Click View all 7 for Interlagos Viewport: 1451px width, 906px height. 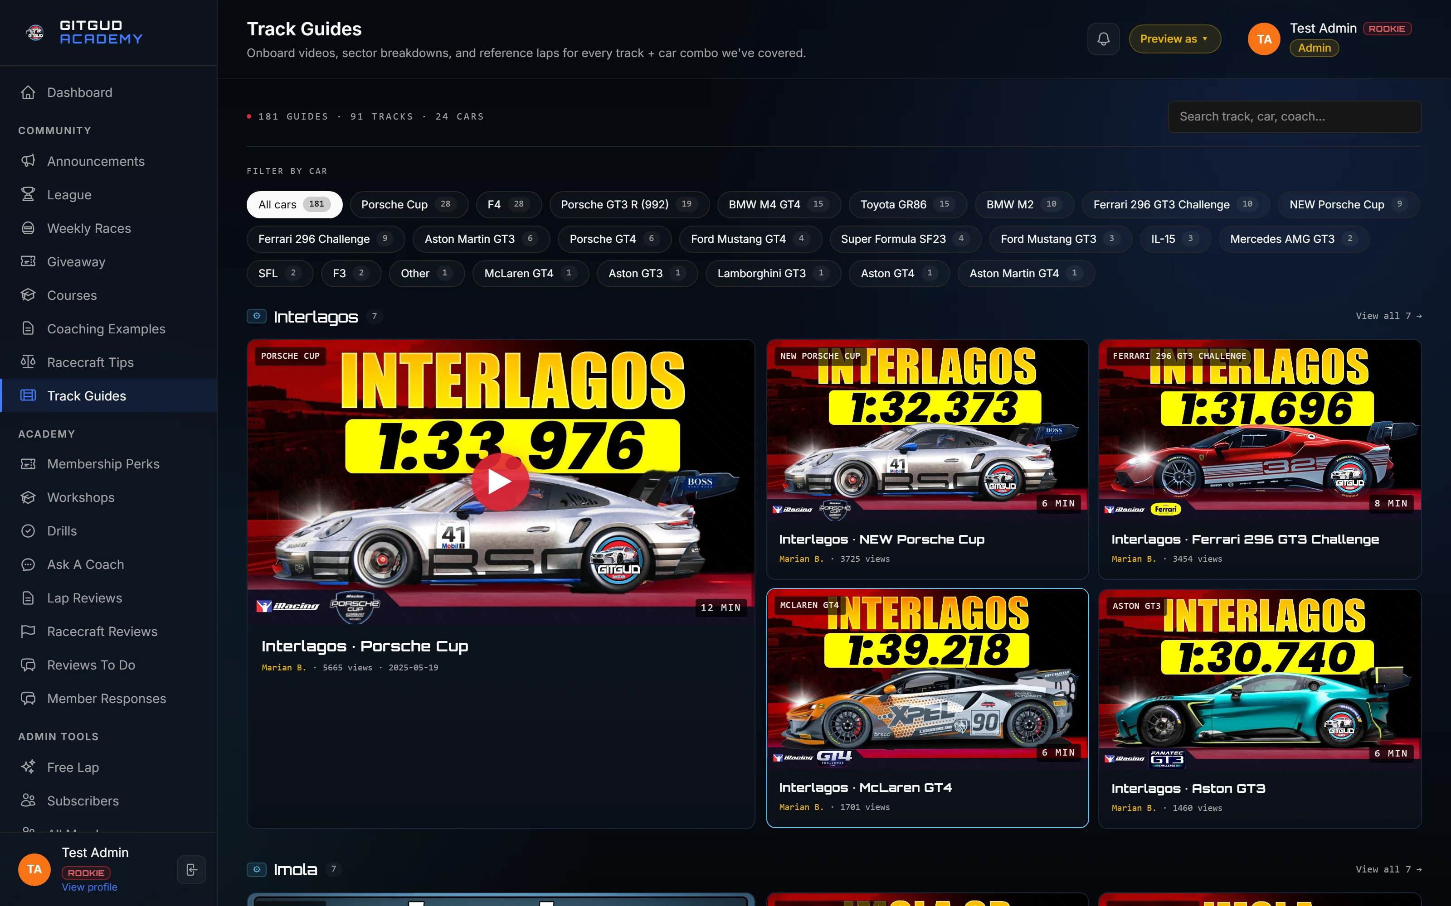[1388, 316]
